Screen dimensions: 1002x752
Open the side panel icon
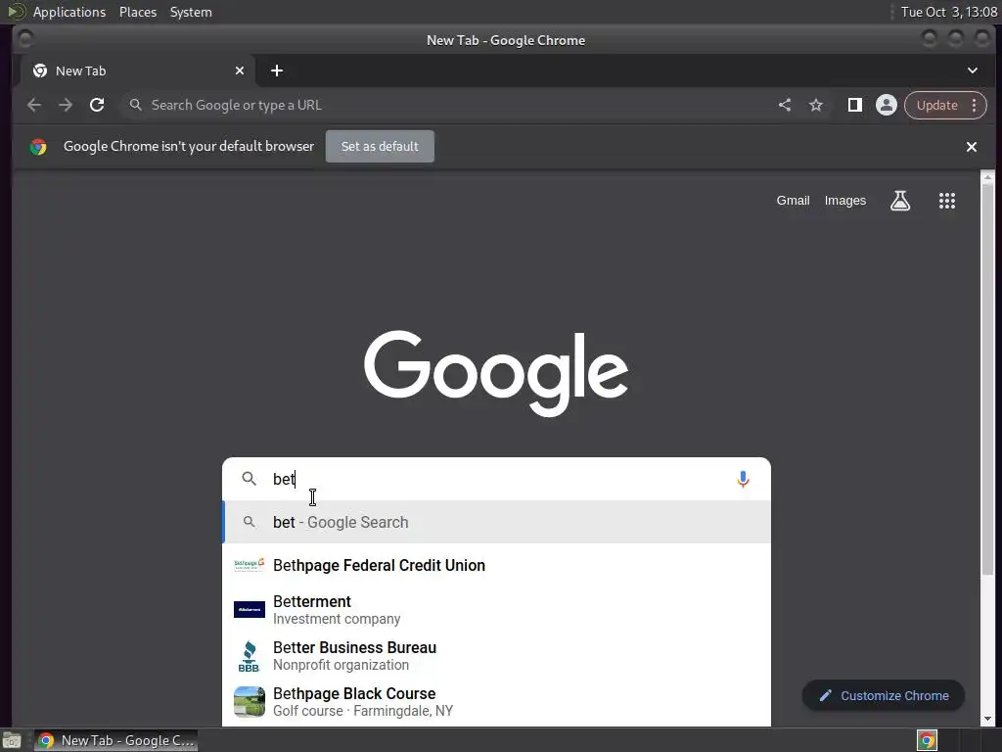tap(854, 105)
